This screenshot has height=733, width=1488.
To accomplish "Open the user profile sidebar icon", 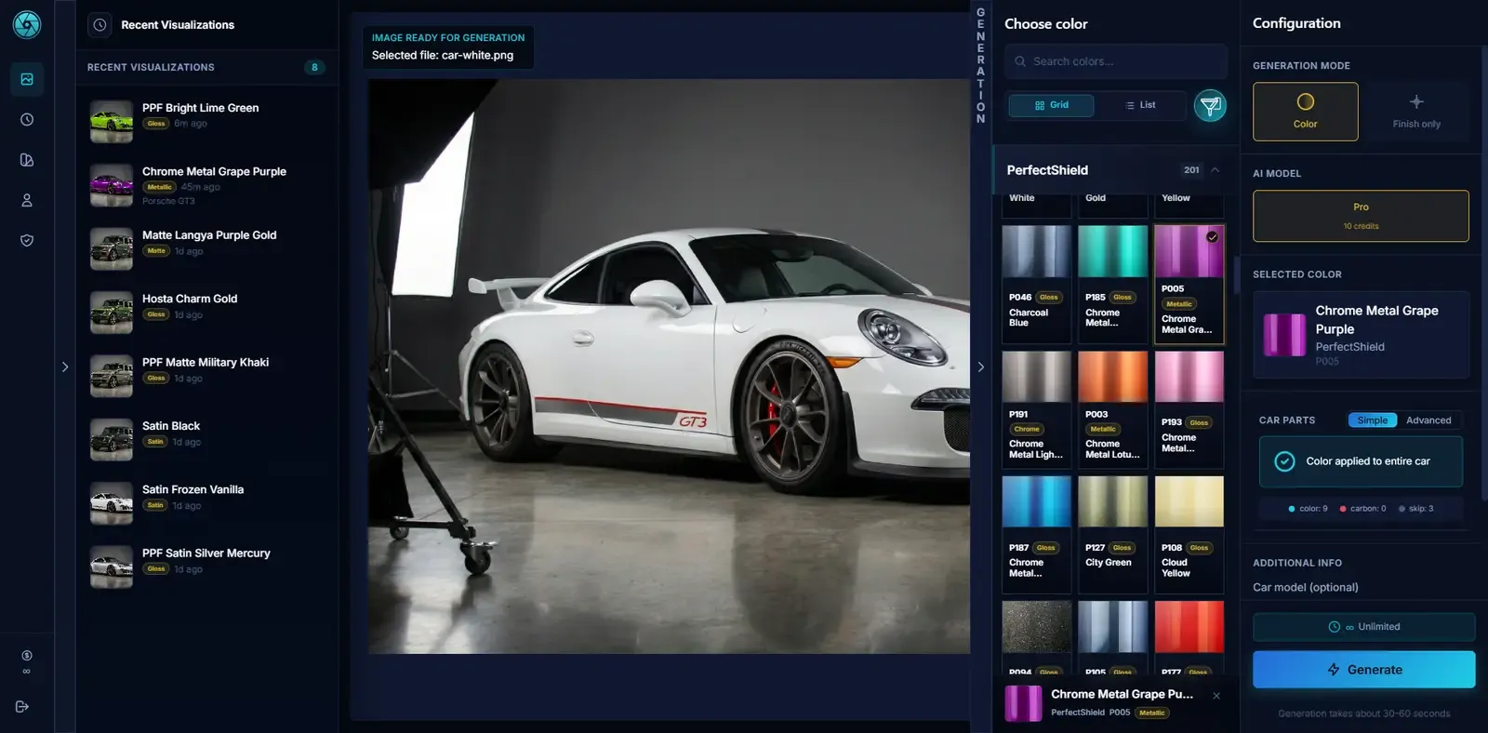I will (x=27, y=200).
